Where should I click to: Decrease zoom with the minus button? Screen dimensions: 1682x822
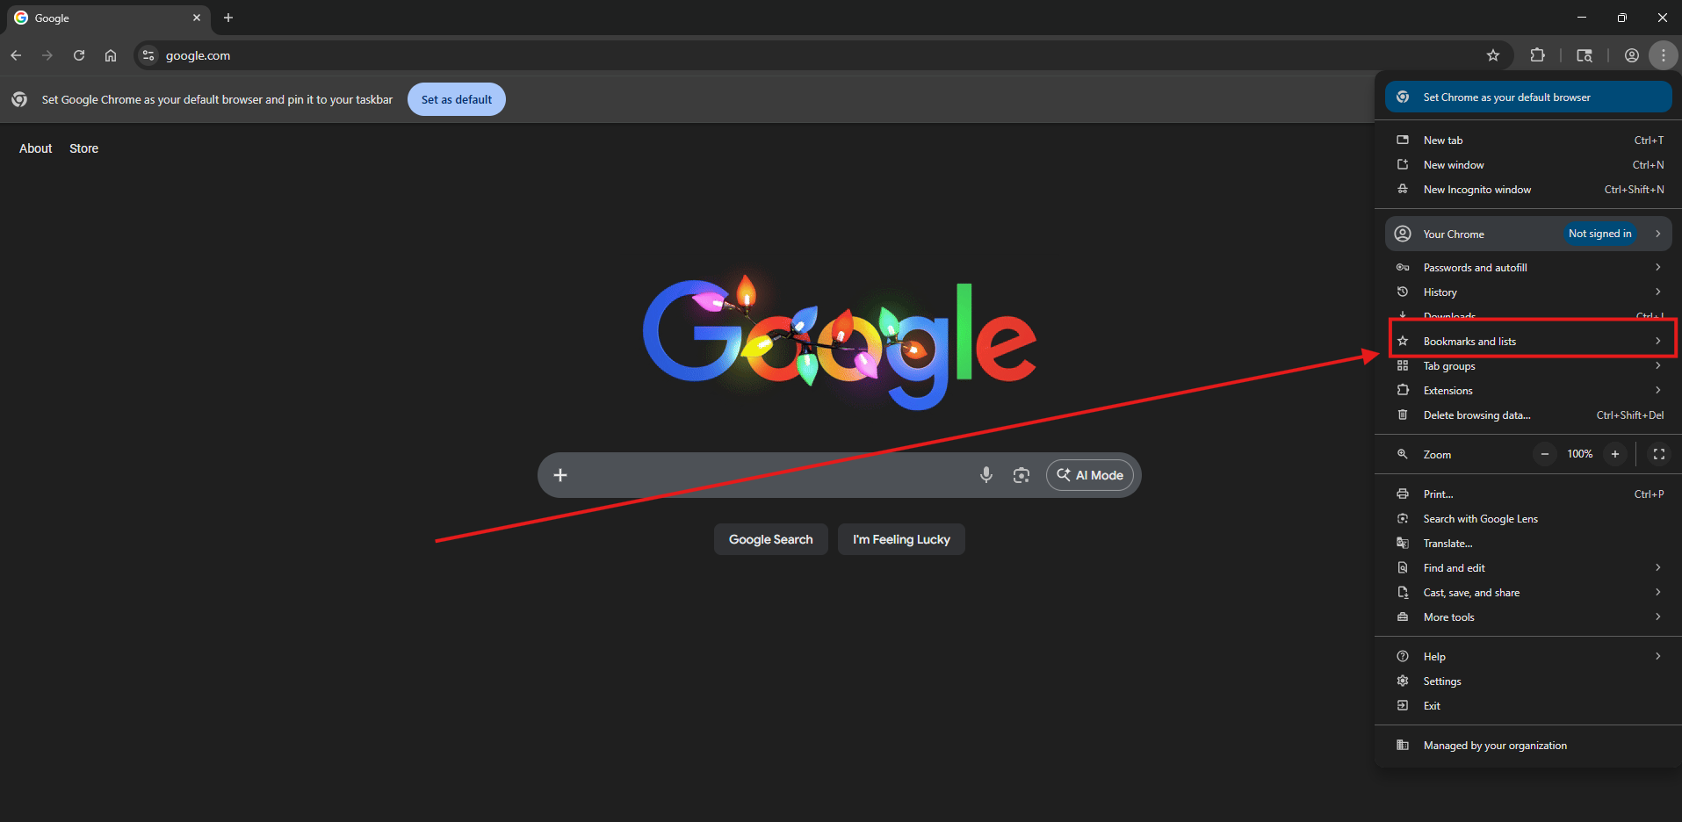coord(1545,454)
